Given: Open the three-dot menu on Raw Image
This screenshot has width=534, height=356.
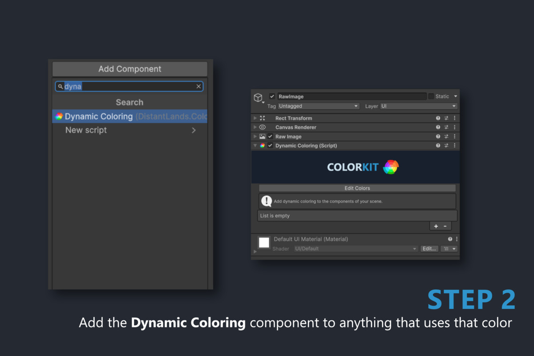Looking at the screenshot, I should [x=454, y=136].
